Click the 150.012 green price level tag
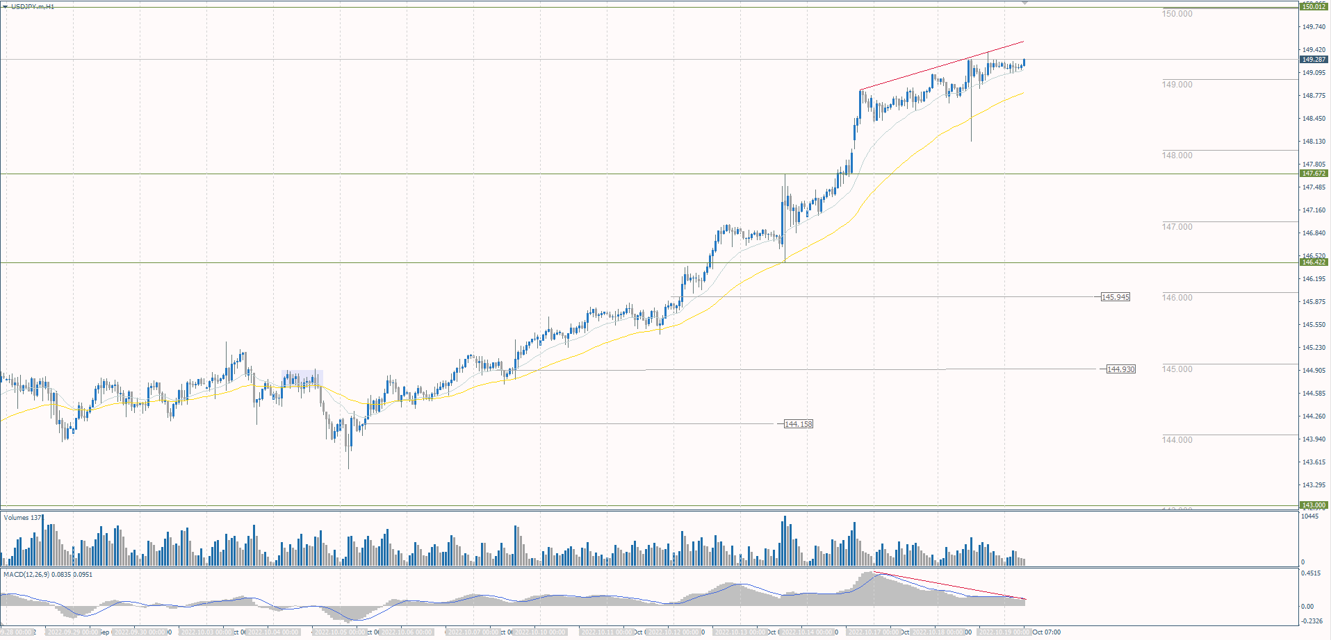 tap(1313, 7)
